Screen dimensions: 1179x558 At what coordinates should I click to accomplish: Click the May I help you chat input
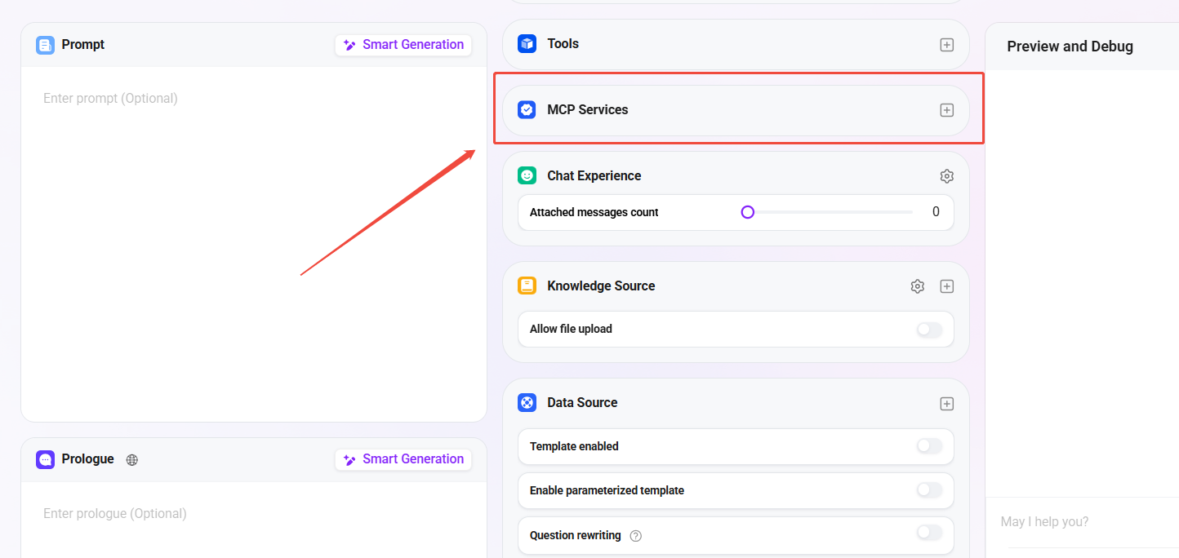pyautogui.click(x=1082, y=522)
